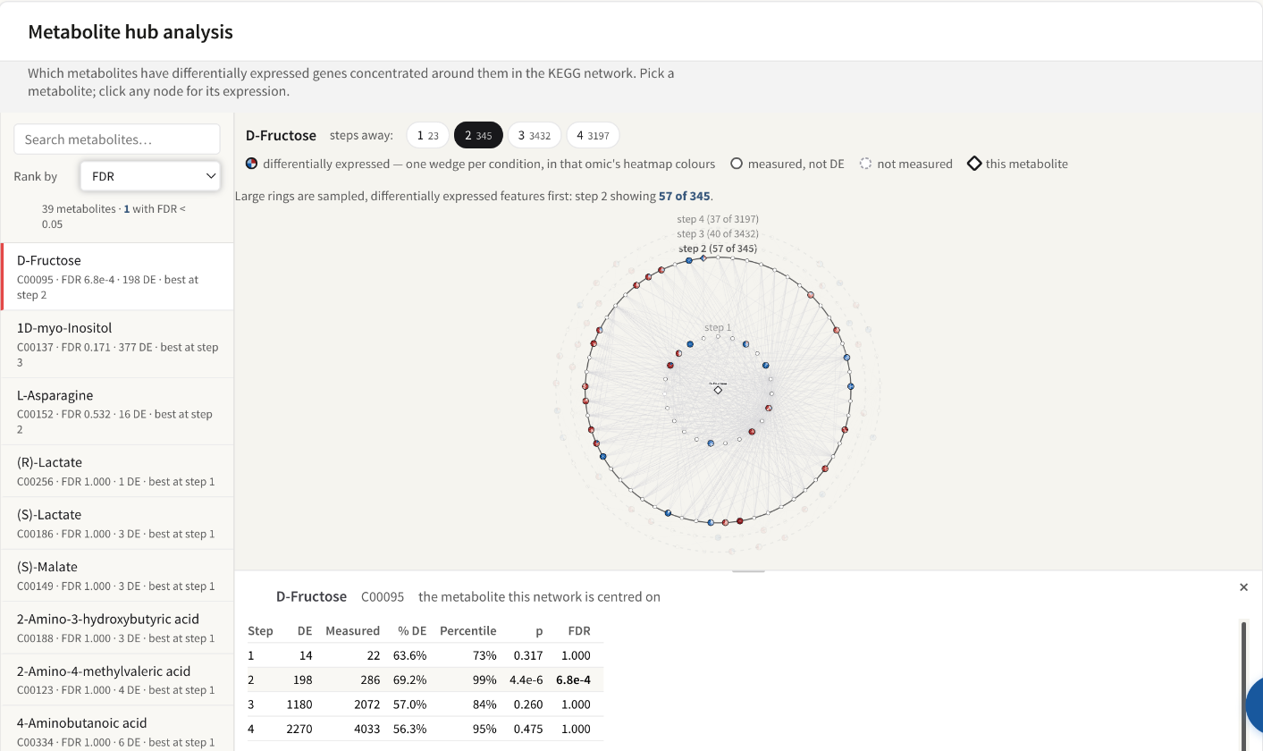Click the Step column header

260,630
